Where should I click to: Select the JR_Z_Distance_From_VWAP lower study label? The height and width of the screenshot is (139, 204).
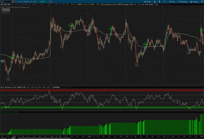(26, 87)
